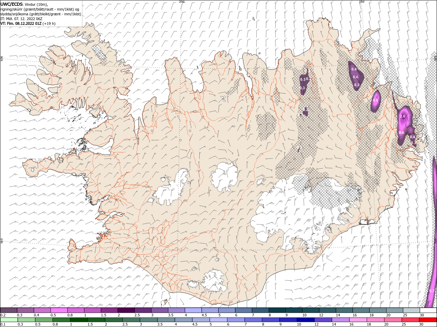Click lower legend swatch between 3 and 3.5
Screen dimensions: 437x327
click(x=149, y=320)
